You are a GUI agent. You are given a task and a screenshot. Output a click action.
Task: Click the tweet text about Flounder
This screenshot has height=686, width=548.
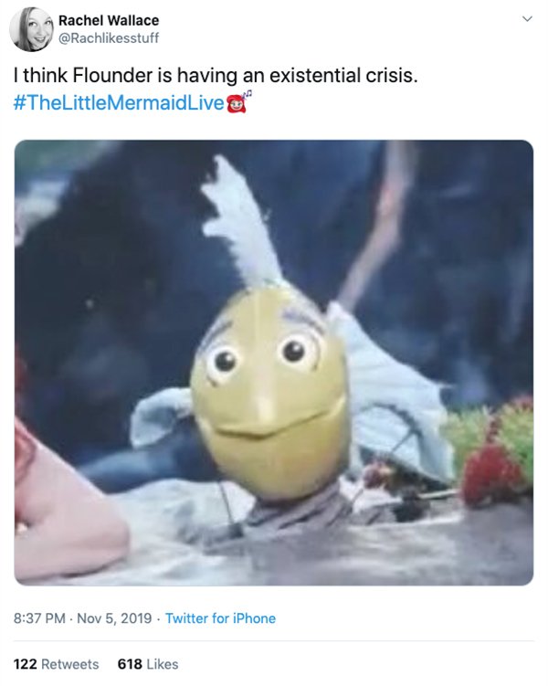click(216, 75)
